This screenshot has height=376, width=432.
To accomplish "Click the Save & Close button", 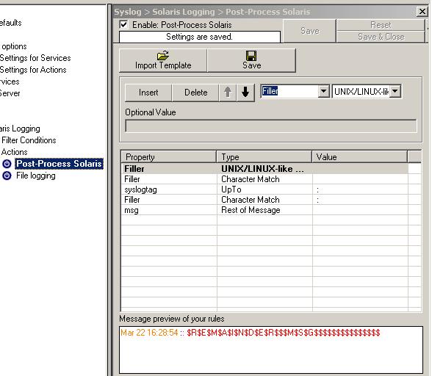I will [381, 37].
